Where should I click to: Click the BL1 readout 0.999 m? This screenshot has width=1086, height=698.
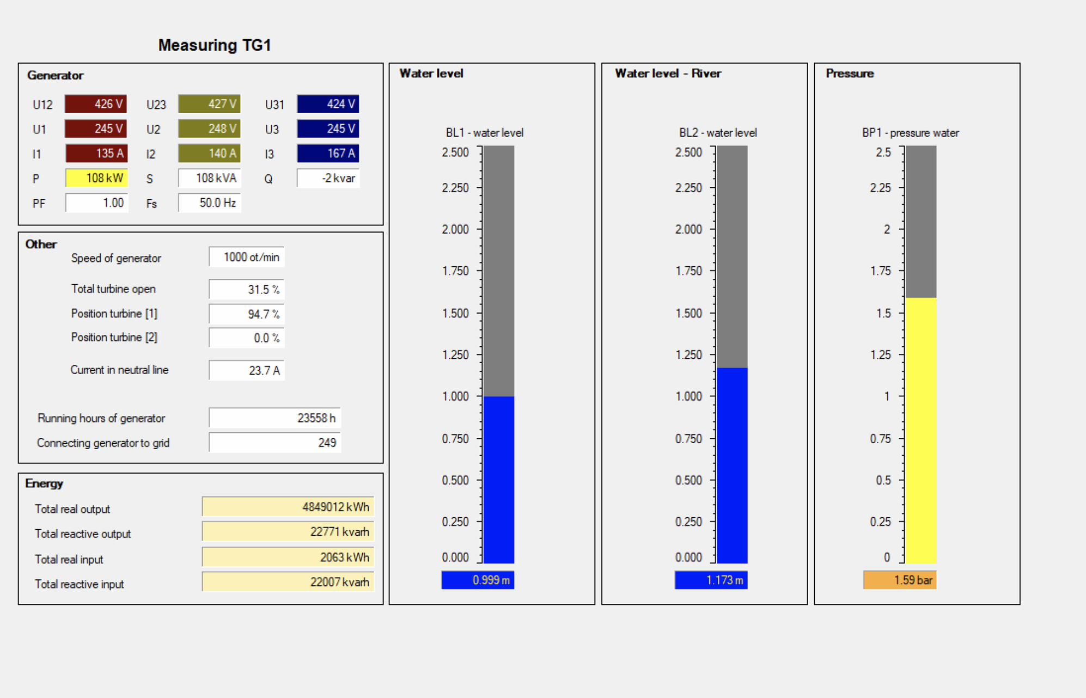tap(478, 580)
